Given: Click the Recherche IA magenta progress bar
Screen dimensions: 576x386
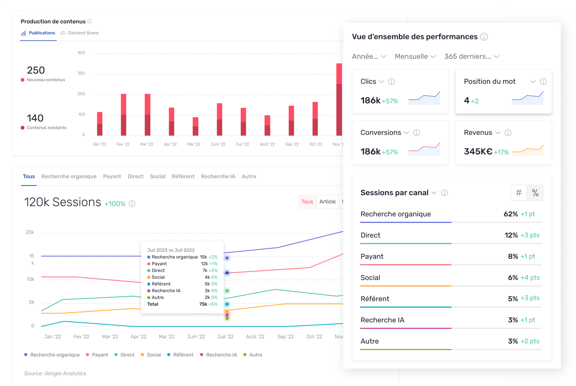Looking at the screenshot, I should [406, 328].
